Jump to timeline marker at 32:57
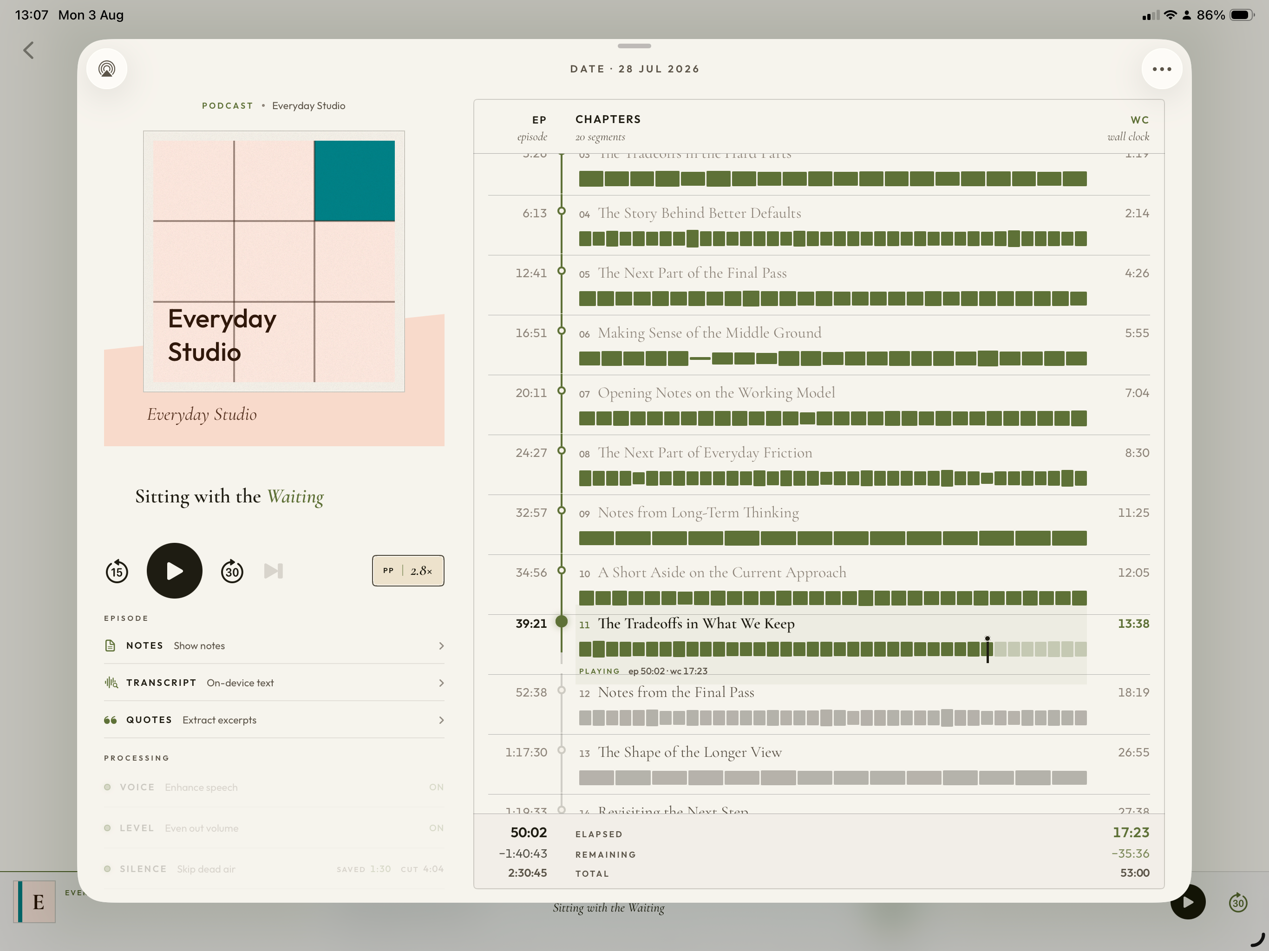This screenshot has height=951, width=1269. click(562, 510)
